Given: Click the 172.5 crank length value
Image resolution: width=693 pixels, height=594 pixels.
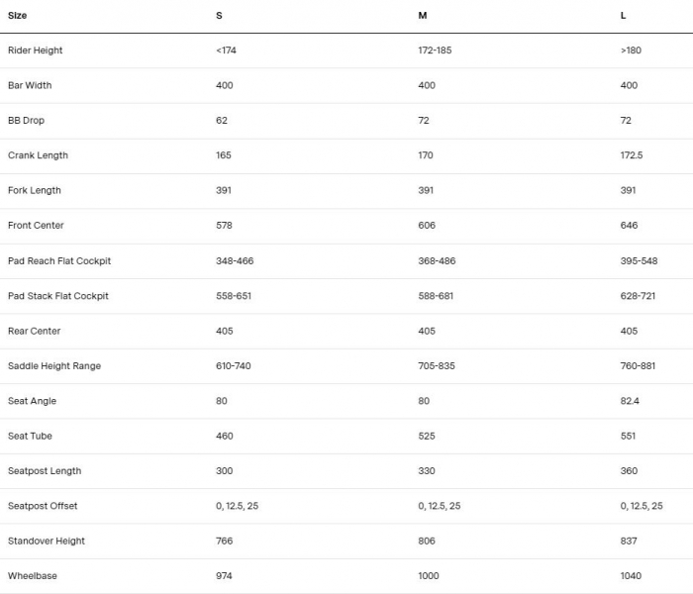Looking at the screenshot, I should click(x=632, y=155).
